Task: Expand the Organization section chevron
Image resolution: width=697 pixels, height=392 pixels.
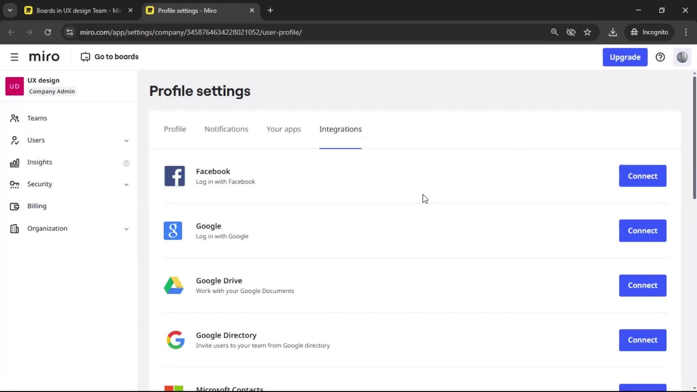Action: point(126,229)
